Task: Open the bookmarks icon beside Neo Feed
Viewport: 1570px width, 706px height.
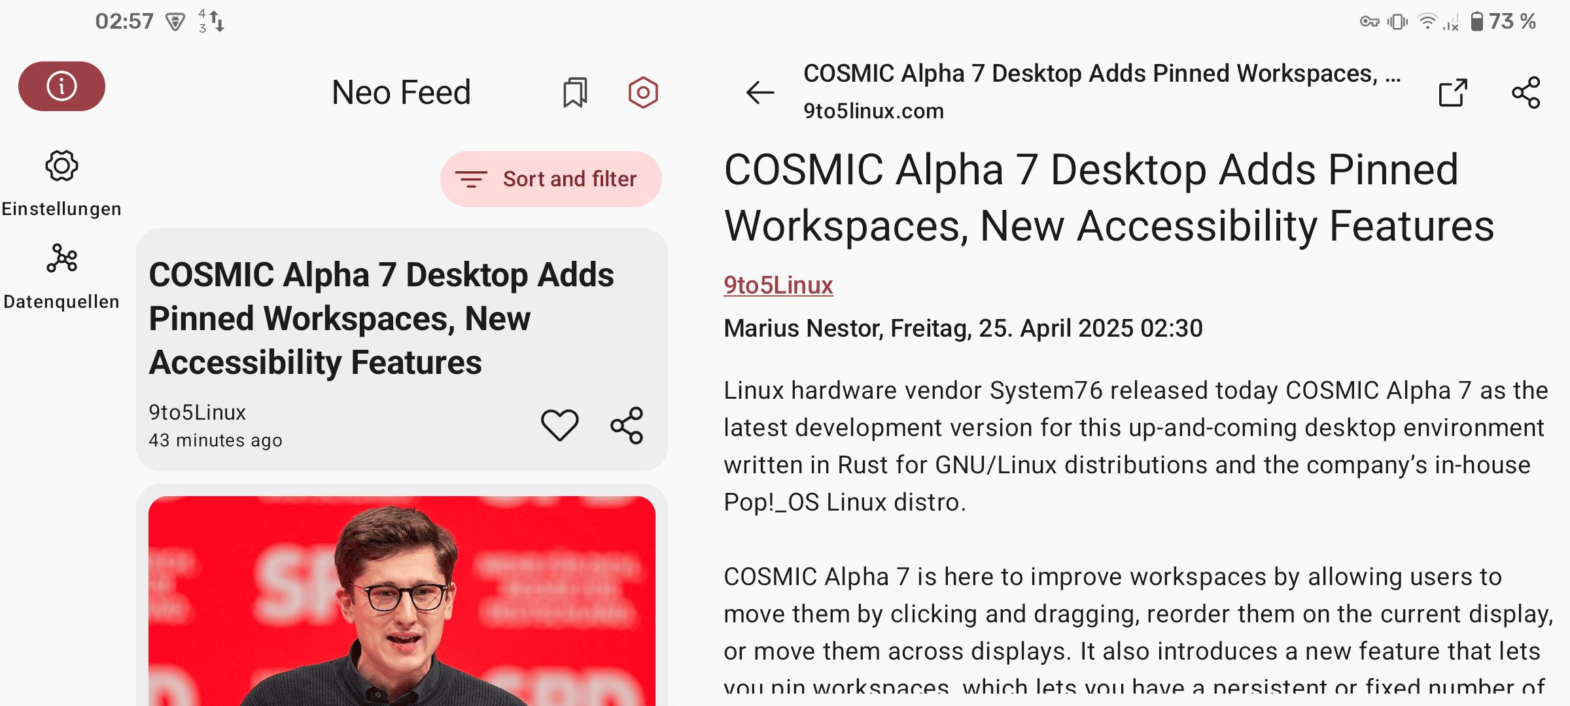Action: coord(575,92)
